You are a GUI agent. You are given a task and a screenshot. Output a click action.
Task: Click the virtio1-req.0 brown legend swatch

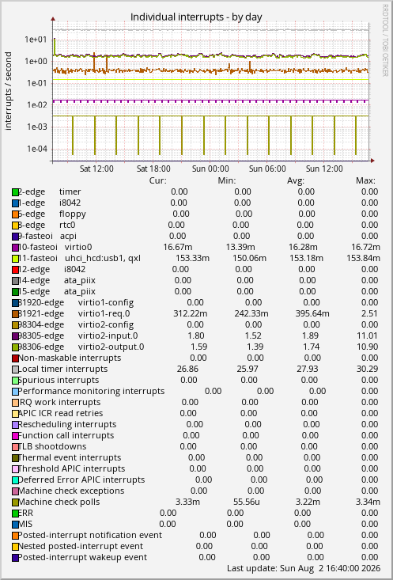(15, 314)
